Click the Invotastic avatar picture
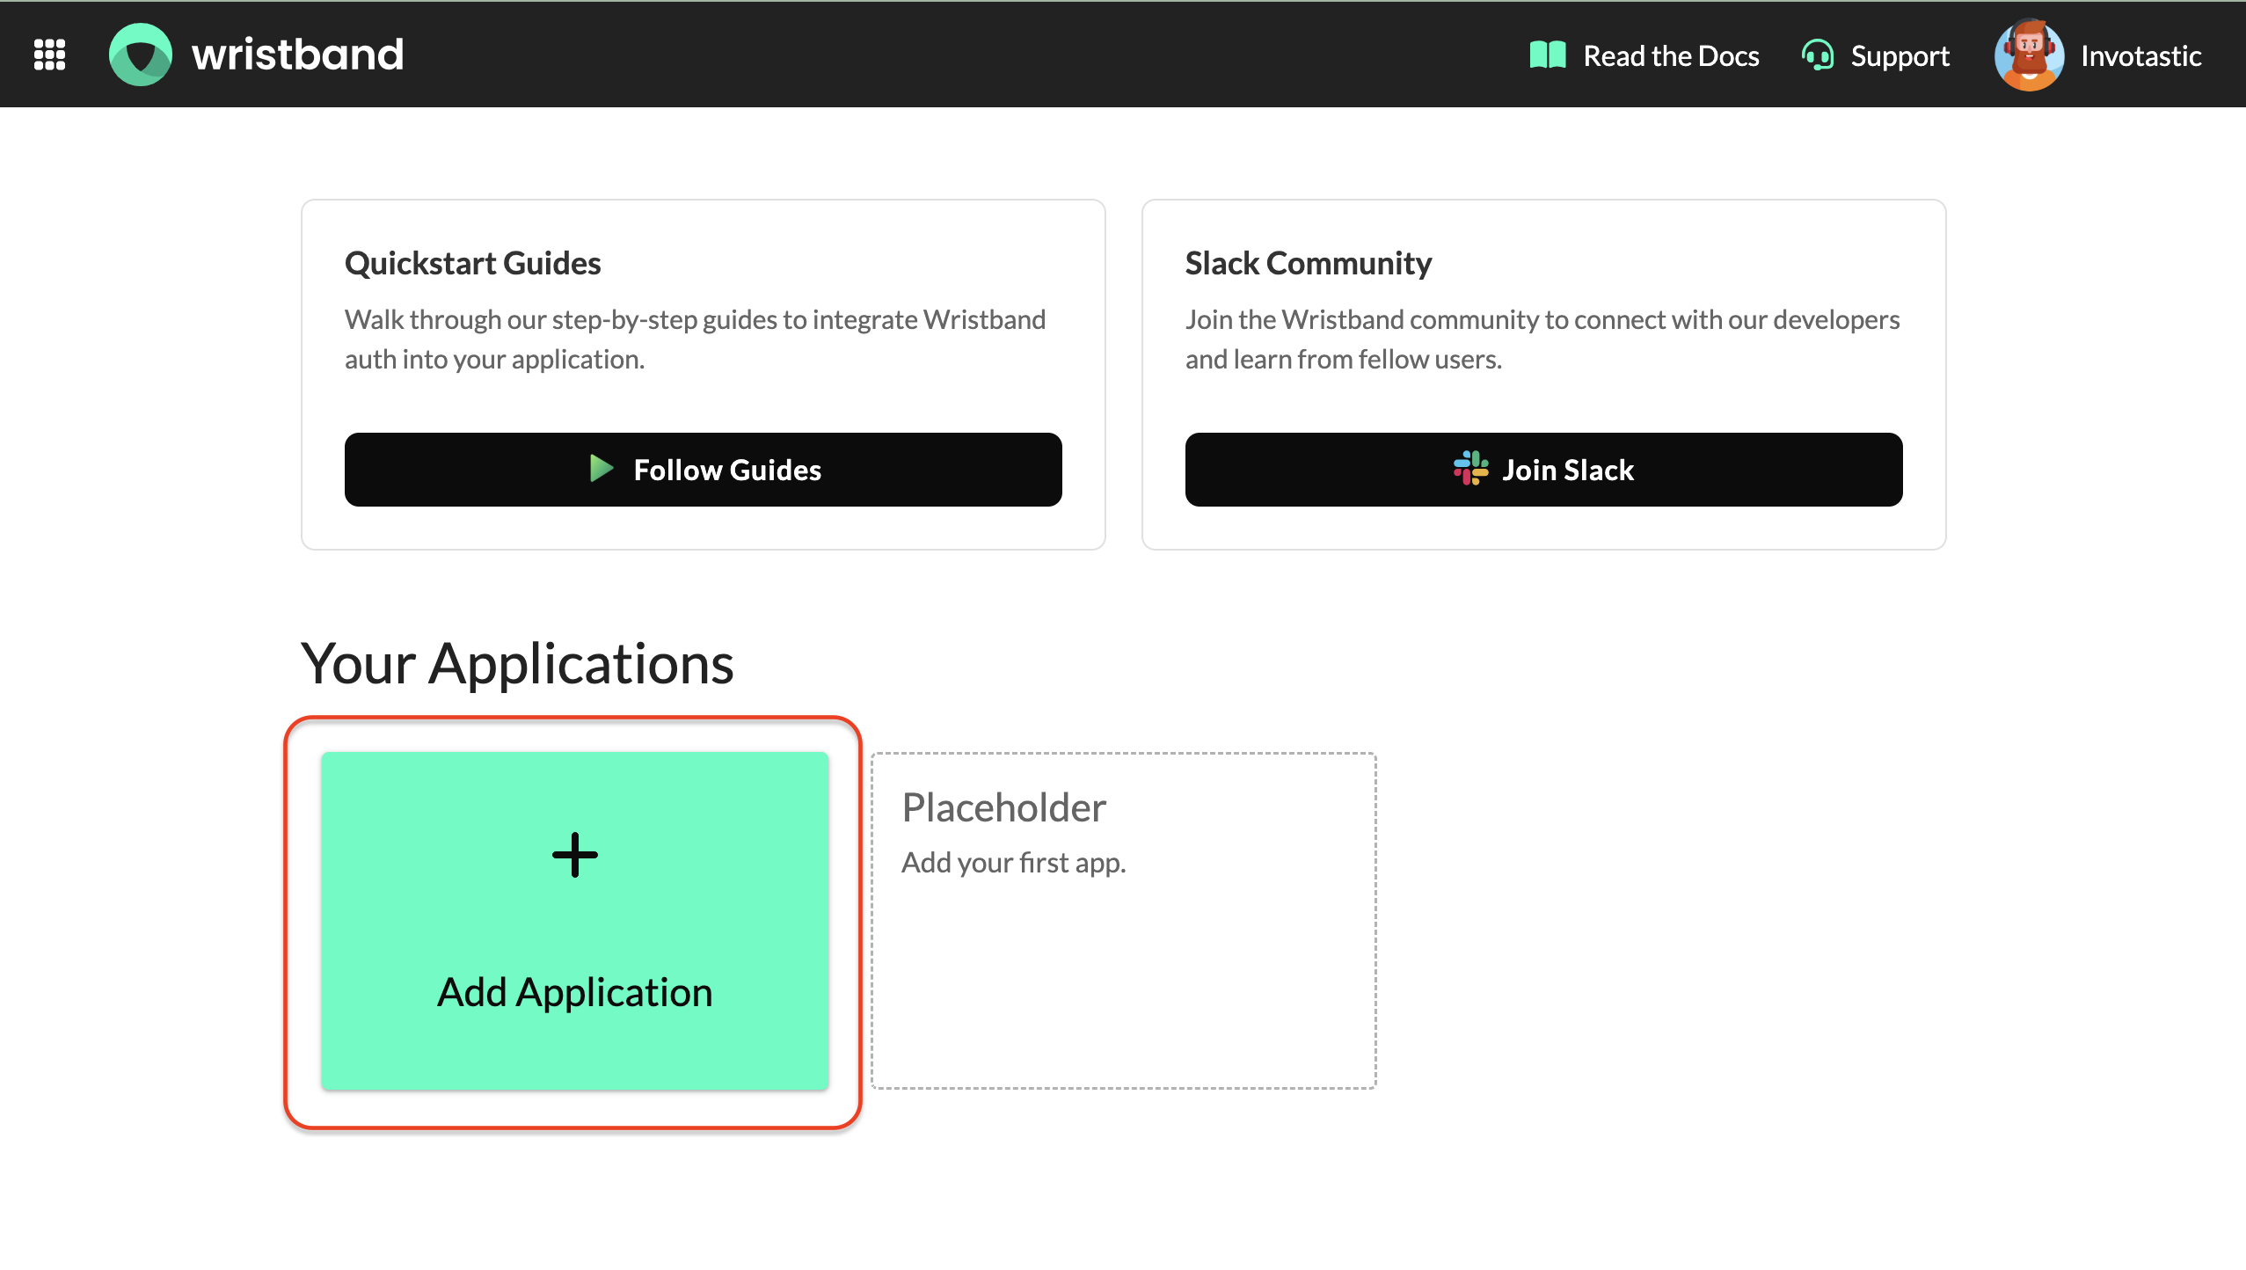Image resolution: width=2246 pixels, height=1270 pixels. (2028, 55)
